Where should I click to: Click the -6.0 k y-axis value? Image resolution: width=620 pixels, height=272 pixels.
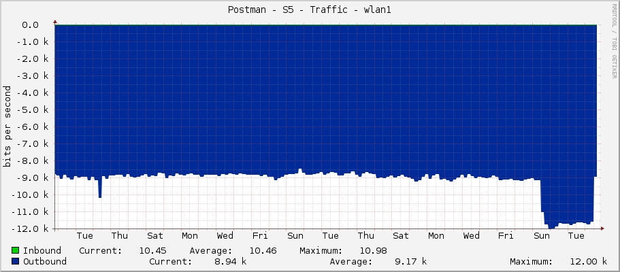point(33,127)
